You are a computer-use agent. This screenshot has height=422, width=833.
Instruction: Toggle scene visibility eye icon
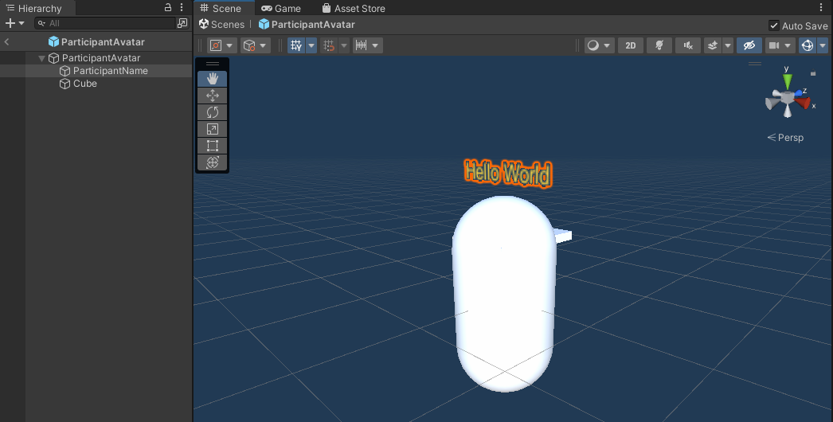click(749, 45)
